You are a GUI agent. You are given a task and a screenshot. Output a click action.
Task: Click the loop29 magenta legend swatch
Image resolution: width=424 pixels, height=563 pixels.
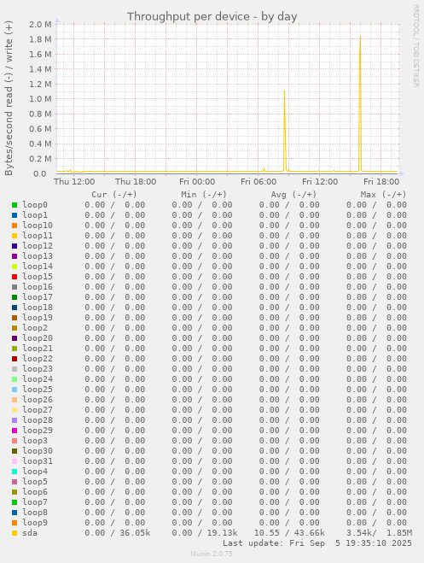[15, 431]
